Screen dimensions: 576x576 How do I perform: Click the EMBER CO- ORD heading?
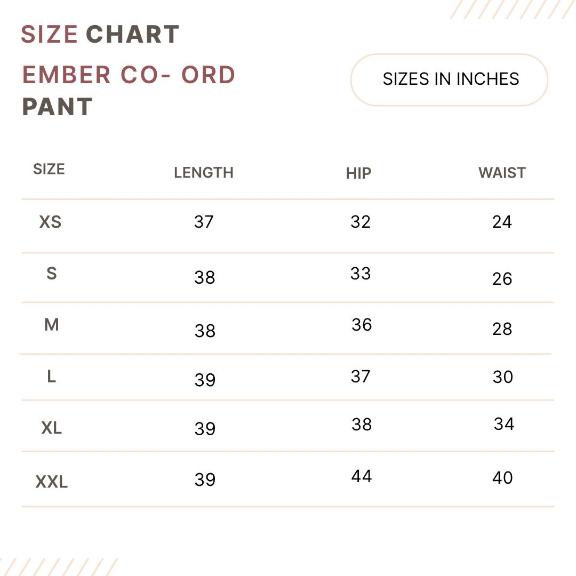[129, 75]
